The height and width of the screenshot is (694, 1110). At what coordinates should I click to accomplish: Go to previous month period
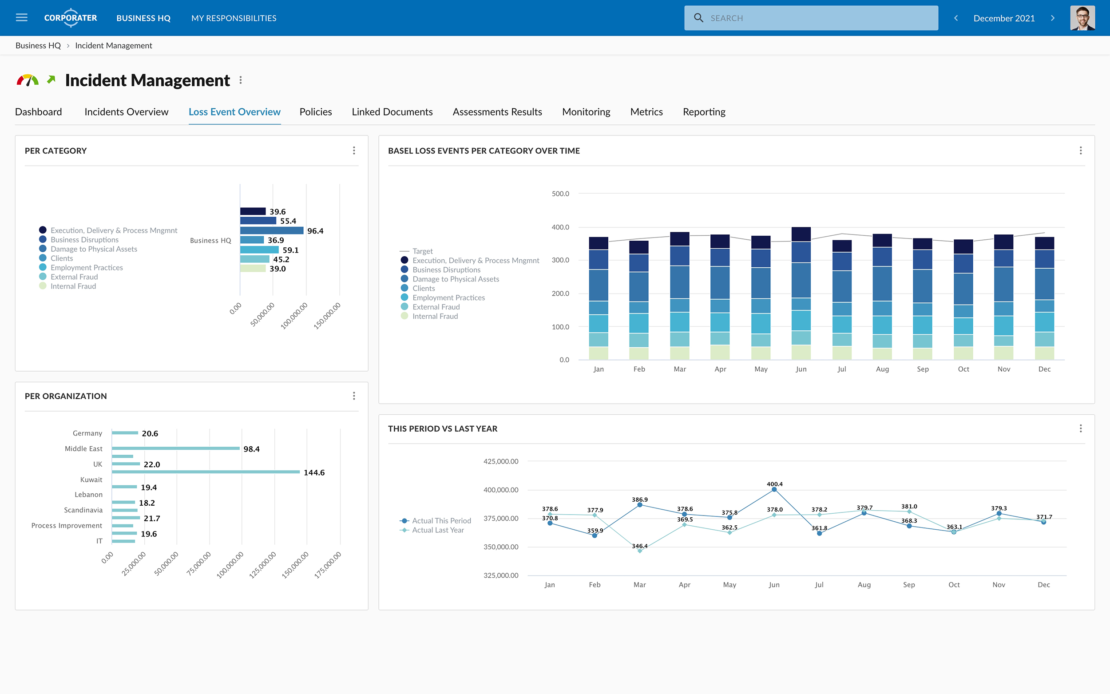(x=956, y=18)
